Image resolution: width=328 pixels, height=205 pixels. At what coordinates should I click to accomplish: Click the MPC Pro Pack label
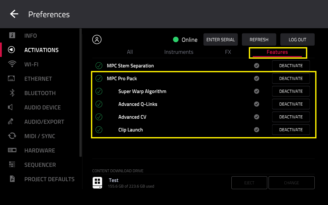[122, 78]
